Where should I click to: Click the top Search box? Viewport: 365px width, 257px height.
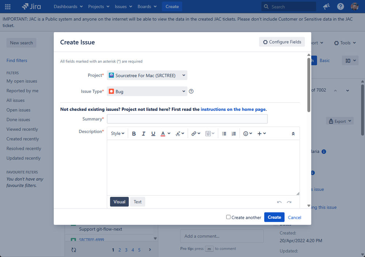pos(289,7)
